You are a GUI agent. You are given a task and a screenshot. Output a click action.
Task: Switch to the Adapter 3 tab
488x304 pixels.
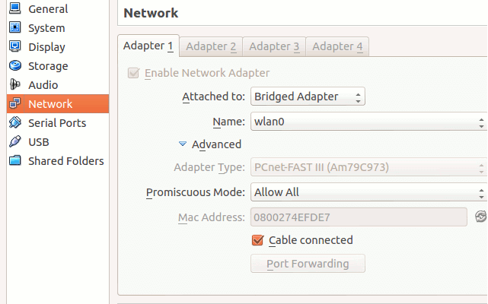click(274, 46)
